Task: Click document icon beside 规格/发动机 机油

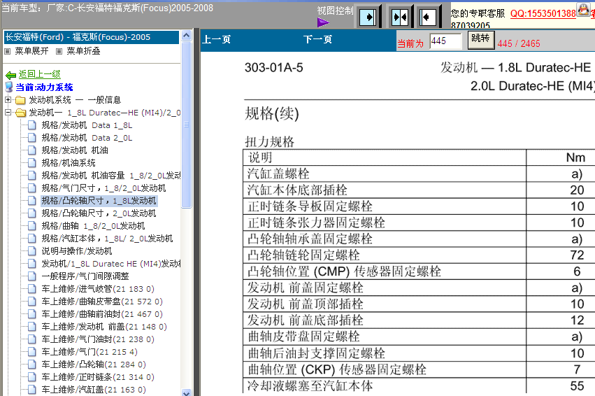Action: (x=32, y=150)
